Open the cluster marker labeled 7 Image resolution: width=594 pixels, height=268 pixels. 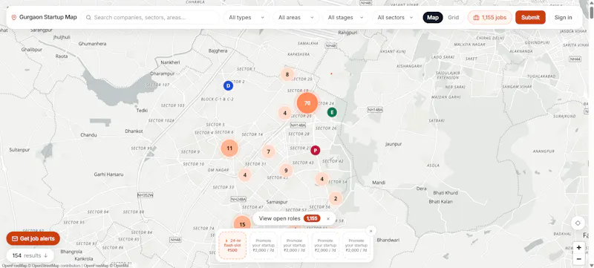[268, 151]
